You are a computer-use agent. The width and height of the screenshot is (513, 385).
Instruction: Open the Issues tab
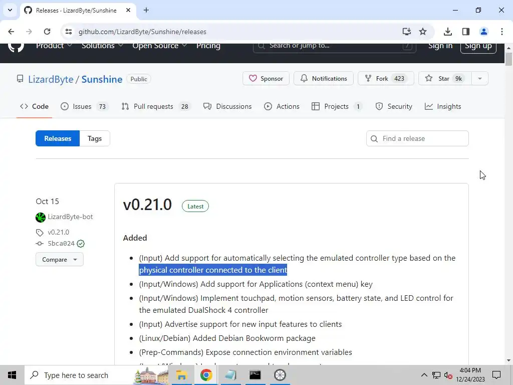pyautogui.click(x=84, y=106)
